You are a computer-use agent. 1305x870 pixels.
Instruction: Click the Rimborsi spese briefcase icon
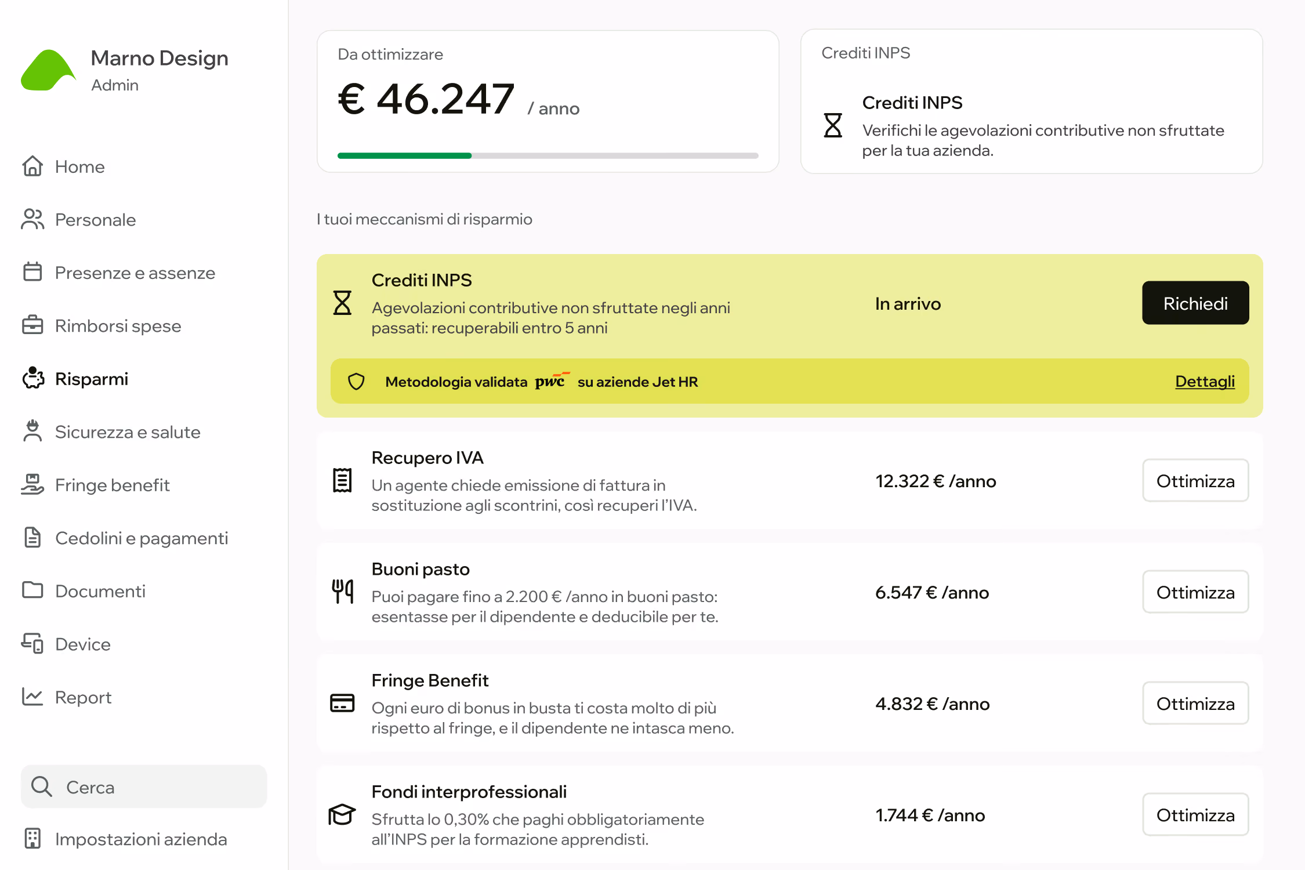[32, 325]
